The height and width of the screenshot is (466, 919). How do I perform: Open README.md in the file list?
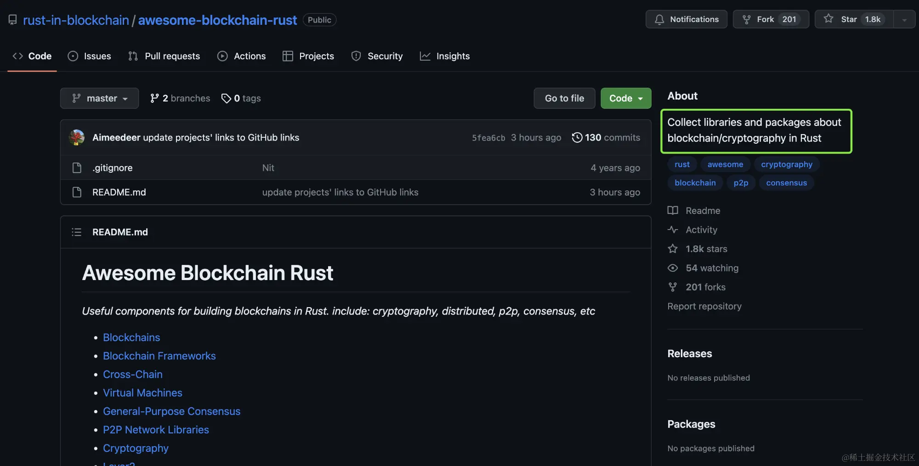(x=119, y=192)
